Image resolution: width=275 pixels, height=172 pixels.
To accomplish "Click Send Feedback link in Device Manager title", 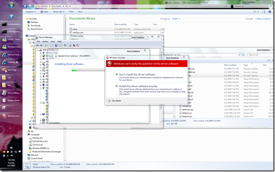I will 137,37.
